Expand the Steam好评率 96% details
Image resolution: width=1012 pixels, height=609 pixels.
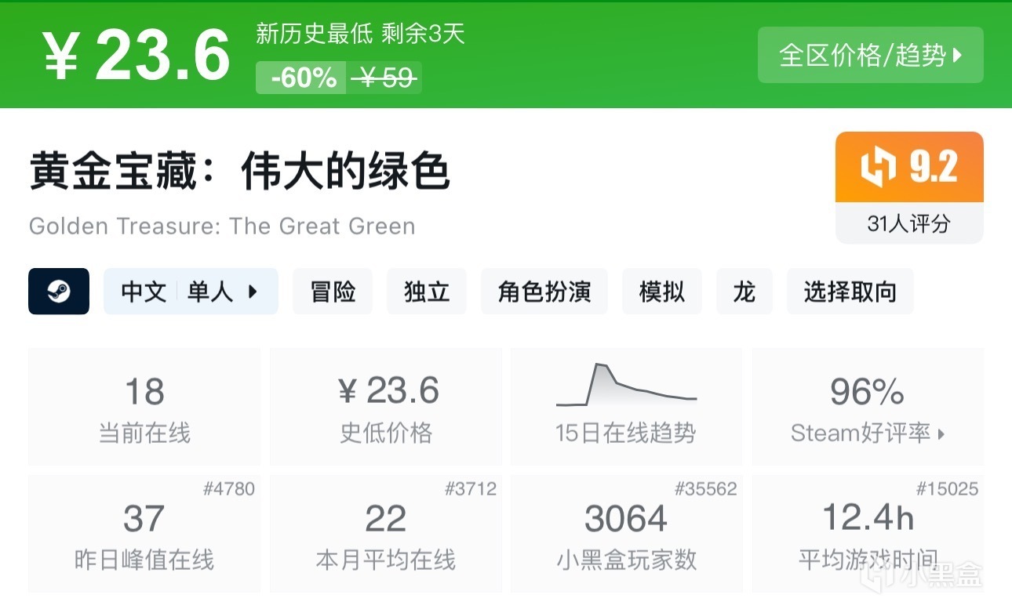click(x=868, y=407)
